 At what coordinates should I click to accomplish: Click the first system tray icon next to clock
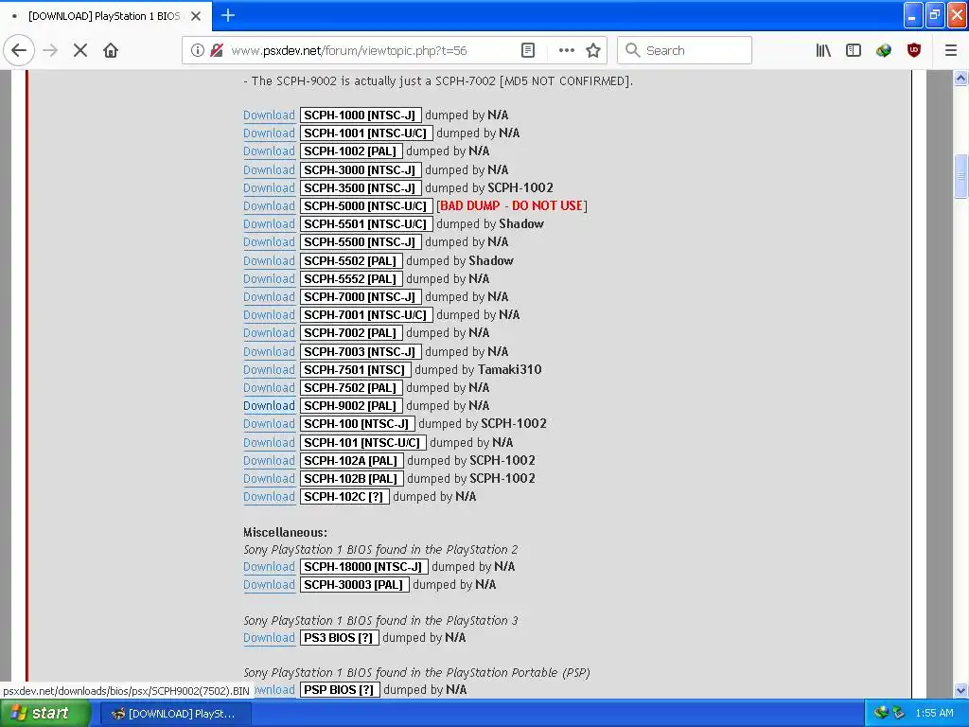[881, 713]
